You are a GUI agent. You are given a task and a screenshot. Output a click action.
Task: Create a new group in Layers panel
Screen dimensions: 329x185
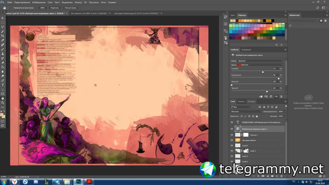coord(272,176)
